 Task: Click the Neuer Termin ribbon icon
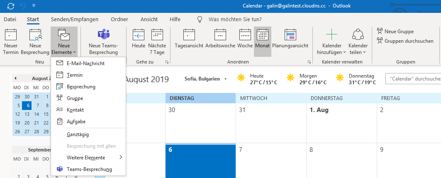coord(11,42)
